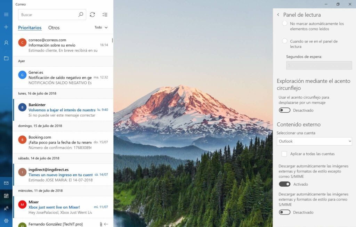Show the folders list icon

click(6, 58)
